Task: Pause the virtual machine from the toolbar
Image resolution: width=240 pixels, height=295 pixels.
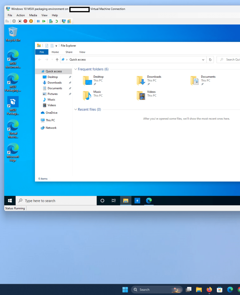Action: coord(38,21)
